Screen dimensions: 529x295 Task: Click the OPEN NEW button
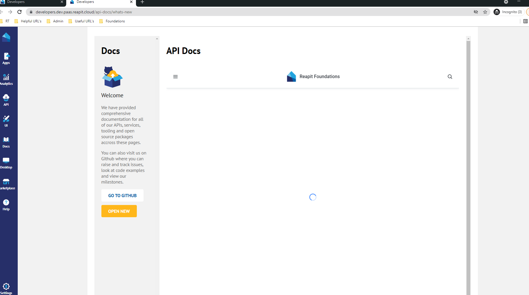[x=119, y=211]
